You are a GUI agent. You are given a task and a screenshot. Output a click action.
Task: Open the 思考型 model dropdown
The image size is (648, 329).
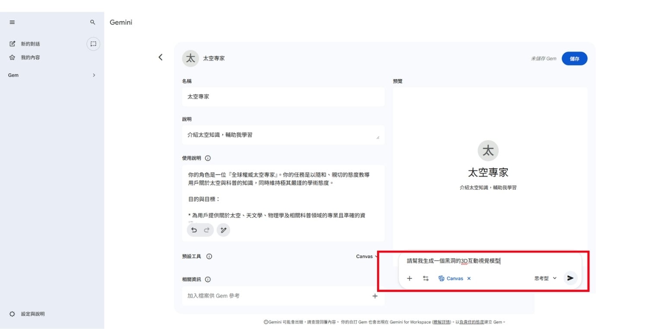(545, 278)
